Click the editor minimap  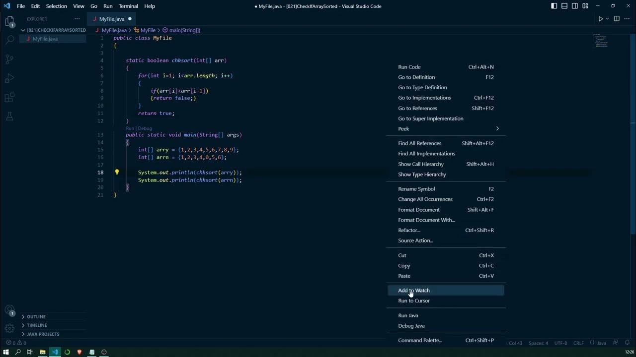coord(600,41)
